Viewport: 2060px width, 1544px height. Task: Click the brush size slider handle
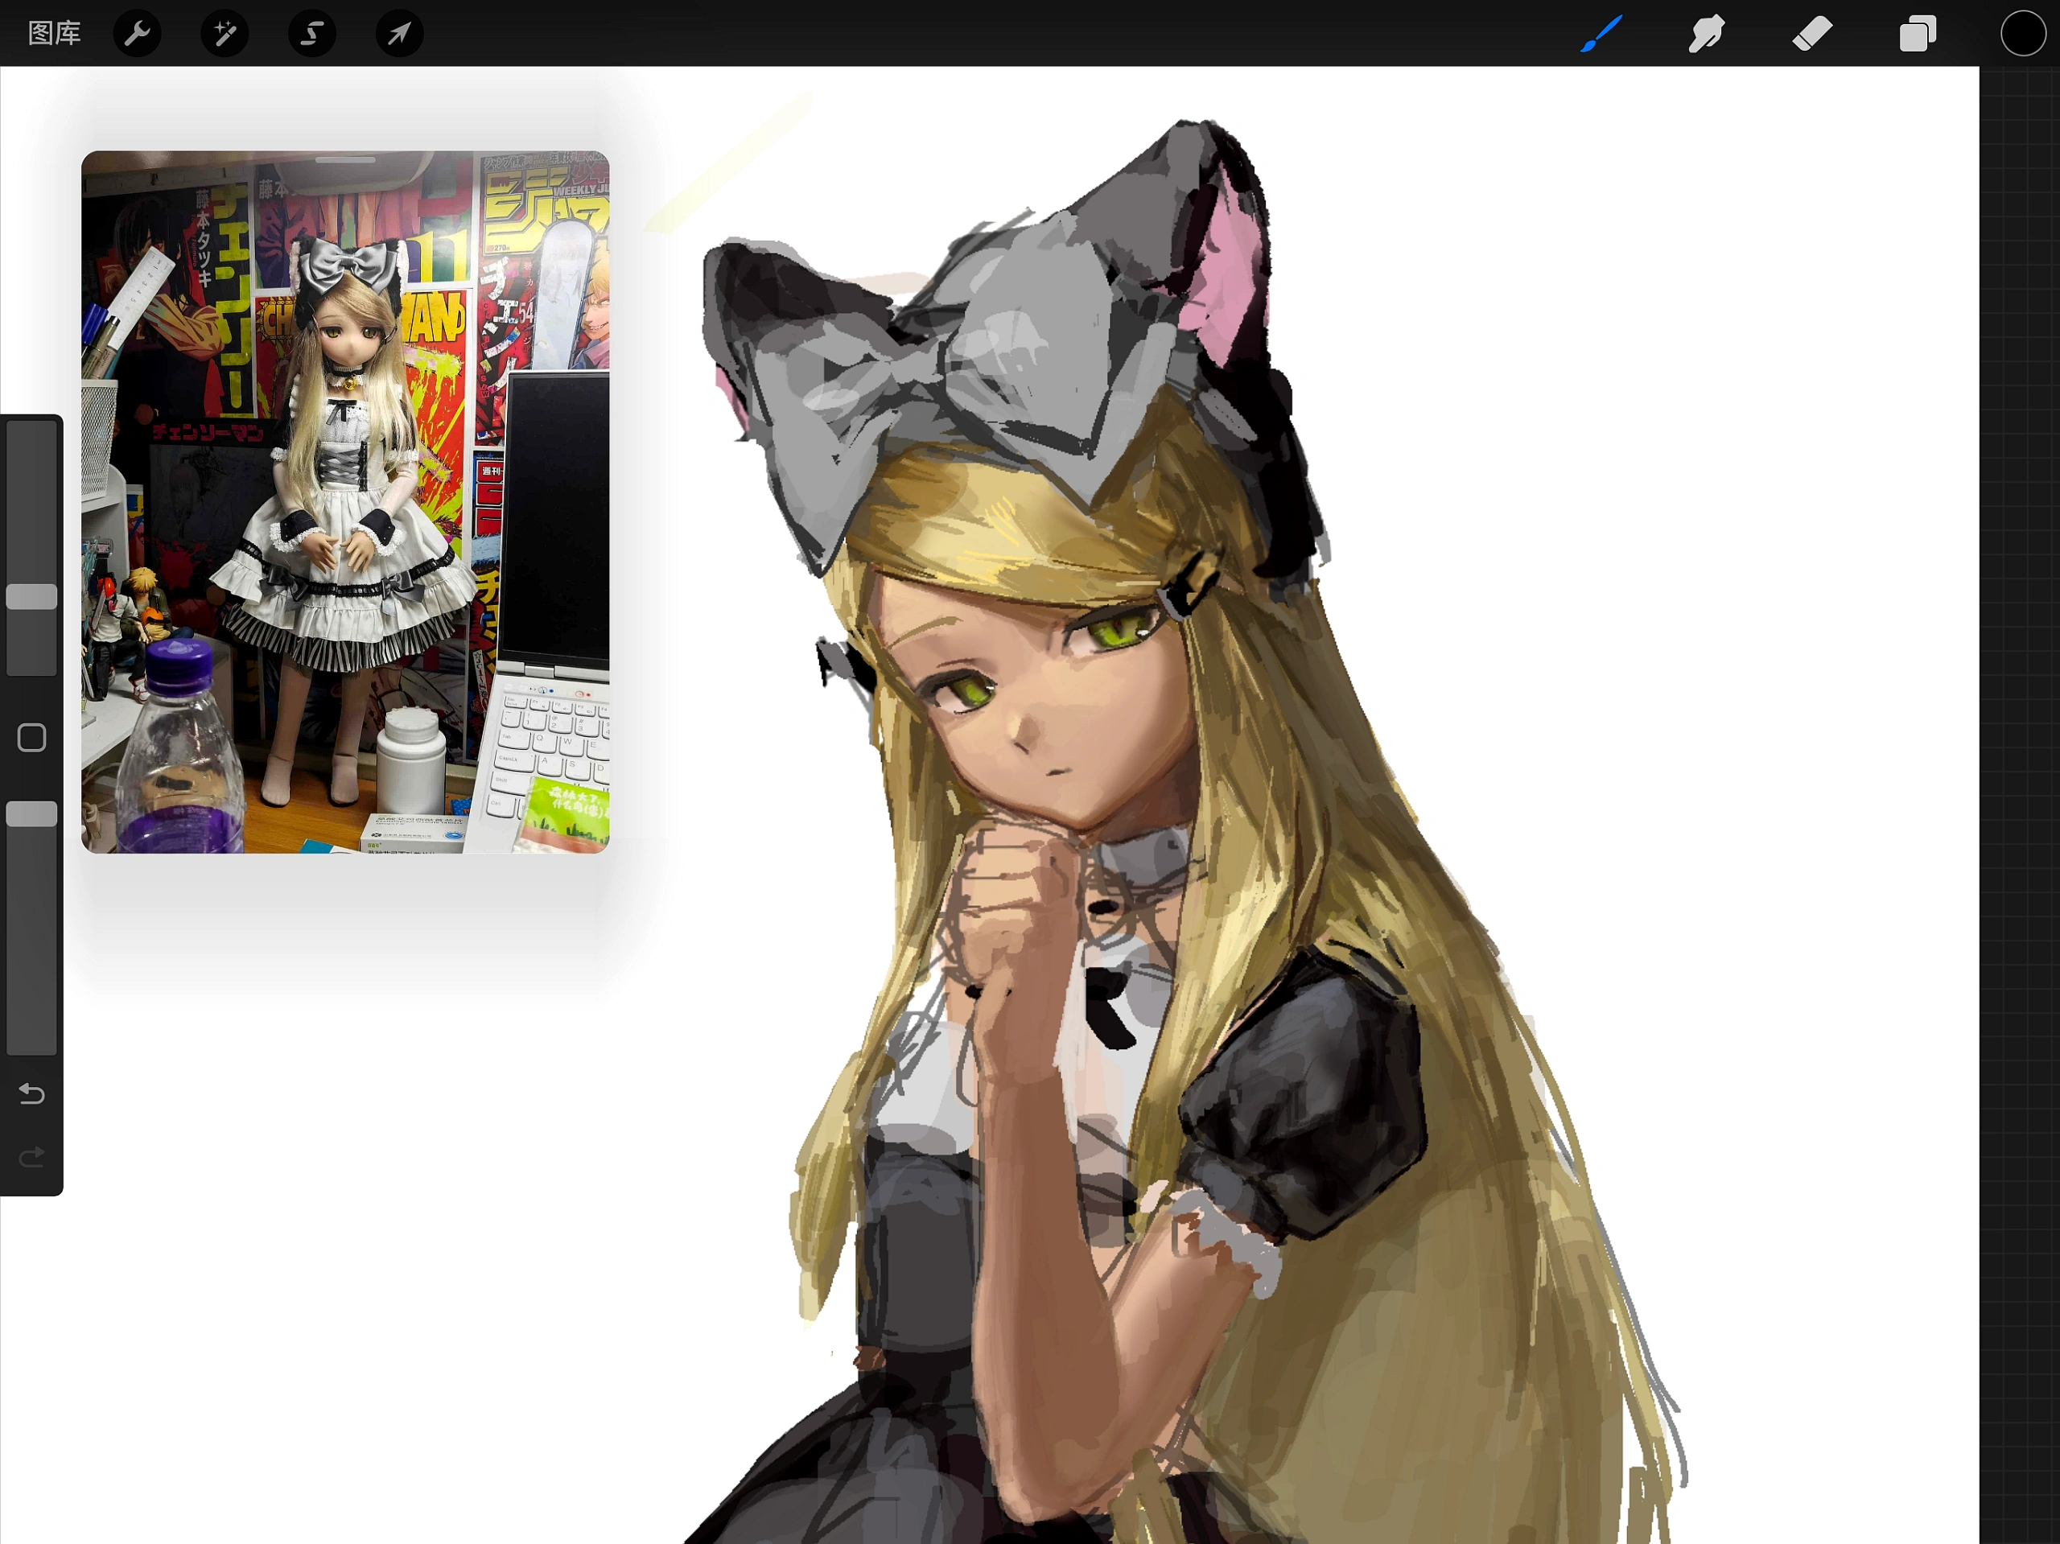coord(31,597)
